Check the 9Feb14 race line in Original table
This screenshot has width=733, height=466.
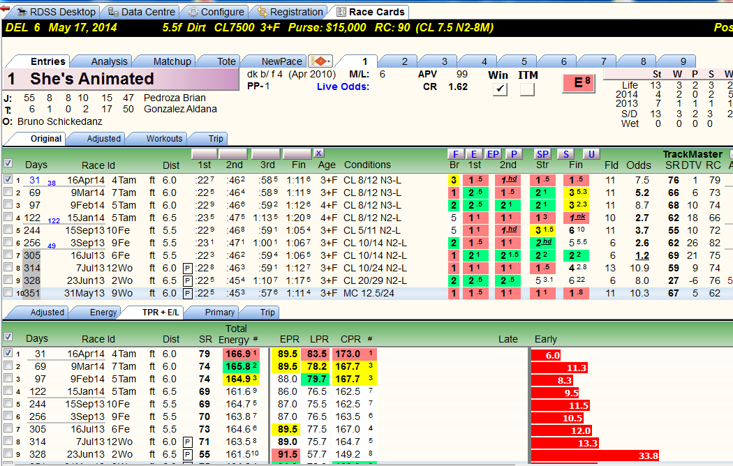click(x=8, y=204)
